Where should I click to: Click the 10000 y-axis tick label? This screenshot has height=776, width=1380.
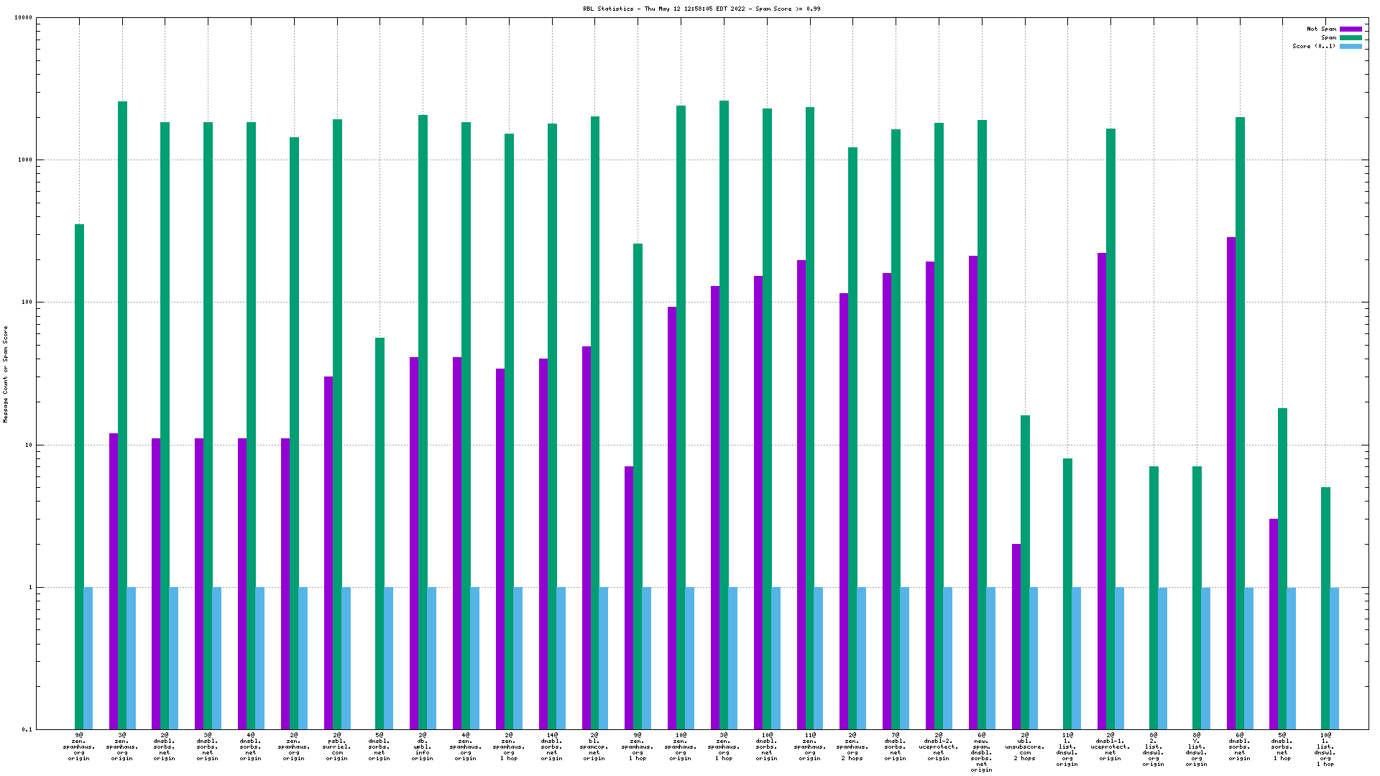pos(24,18)
